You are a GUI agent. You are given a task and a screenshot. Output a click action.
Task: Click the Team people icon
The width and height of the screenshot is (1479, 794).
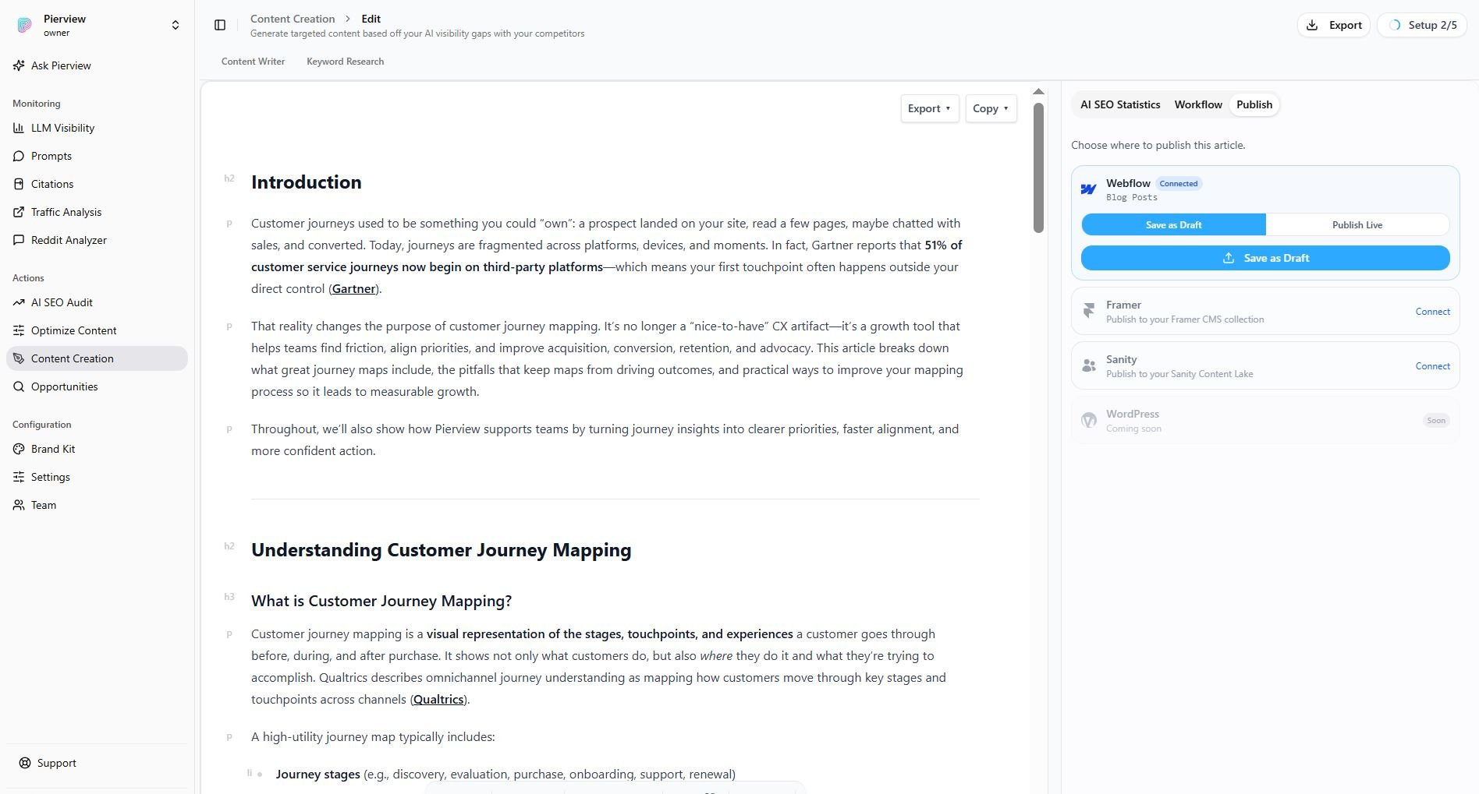(19, 505)
